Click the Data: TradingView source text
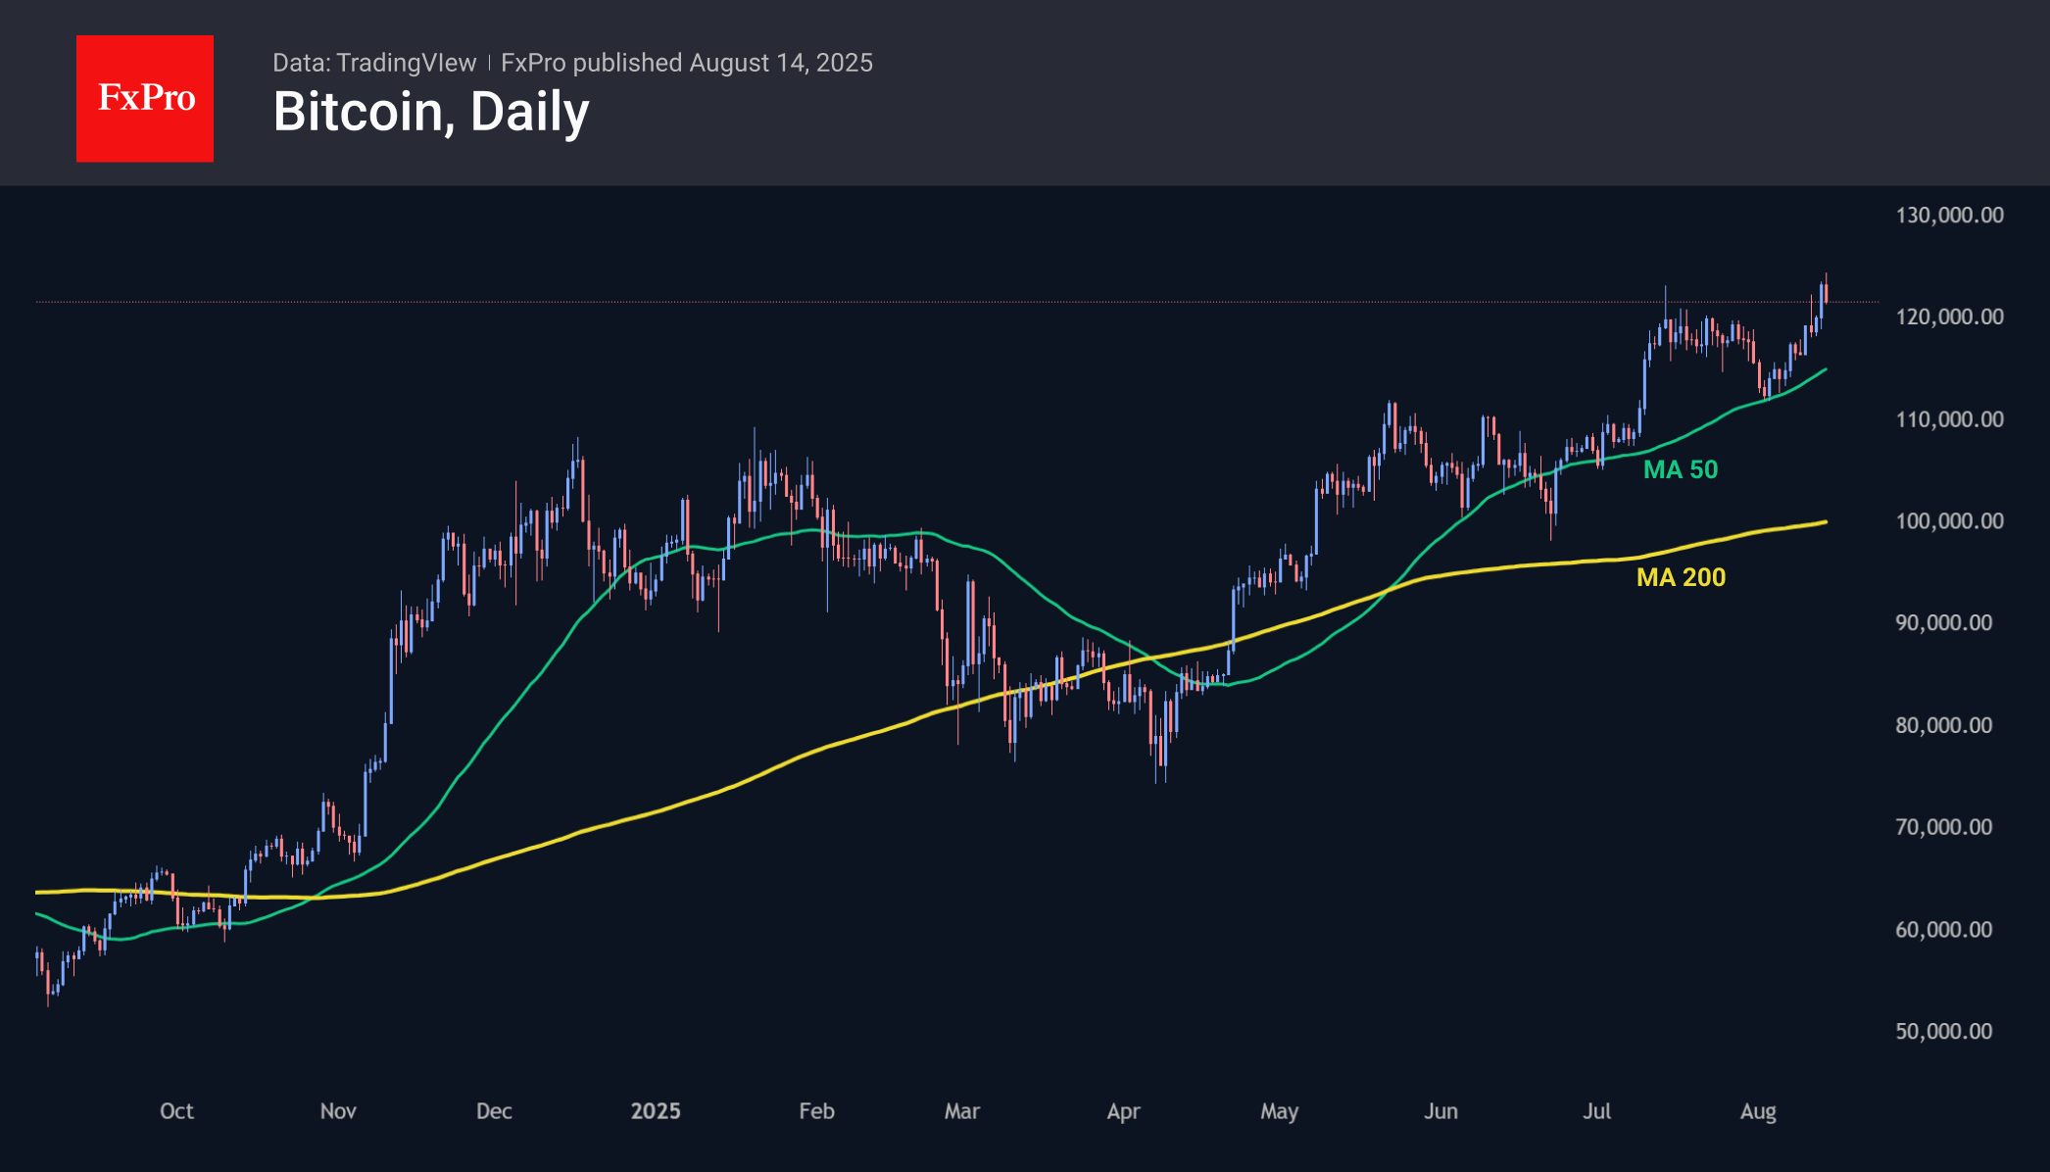This screenshot has height=1172, width=2050. [x=374, y=63]
